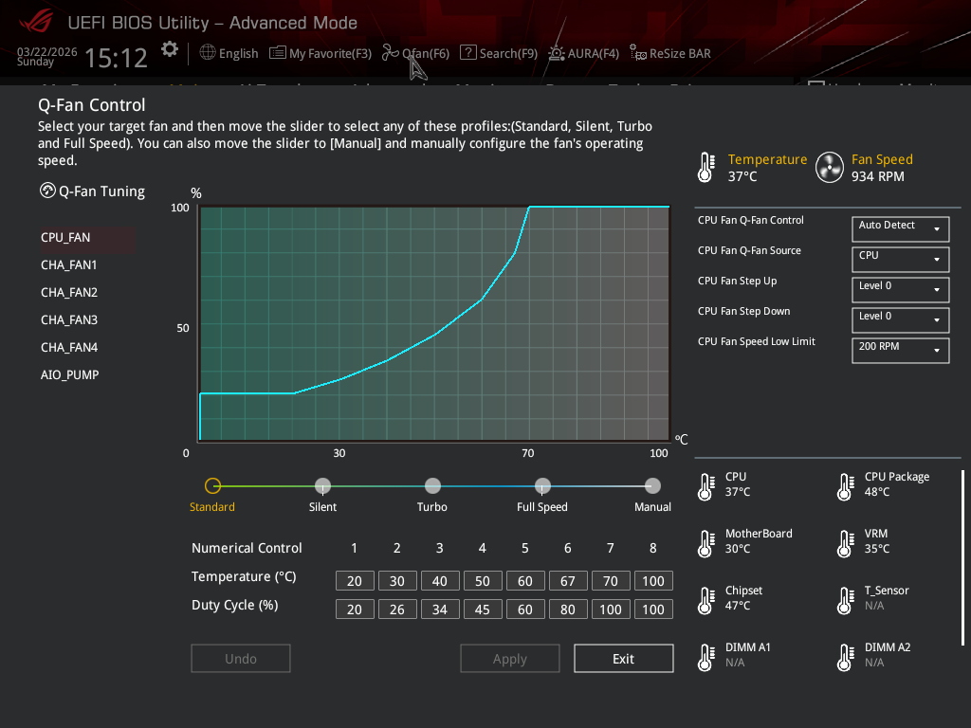Select CHA_FAN2 in fan list
The image size is (971, 728).
68,292
